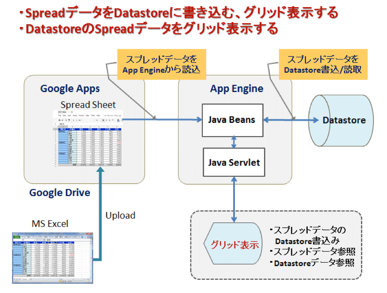Image resolution: width=387 pixels, height=293 pixels.
Task: Click the red slide title first line
Action: click(179, 13)
